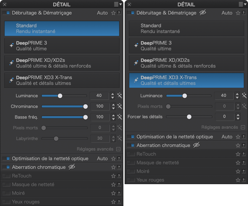This screenshot has height=206, width=248.
Task: Click the Chrominance value field showing 100
Action: coord(99,106)
